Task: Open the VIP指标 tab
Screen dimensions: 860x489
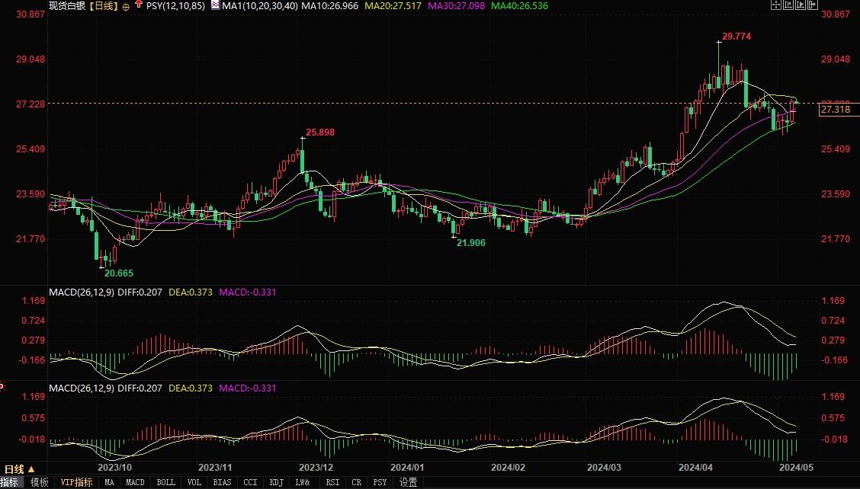Action: (76, 482)
